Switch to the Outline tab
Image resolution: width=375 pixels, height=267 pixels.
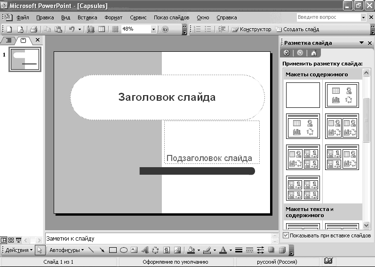click(x=8, y=40)
